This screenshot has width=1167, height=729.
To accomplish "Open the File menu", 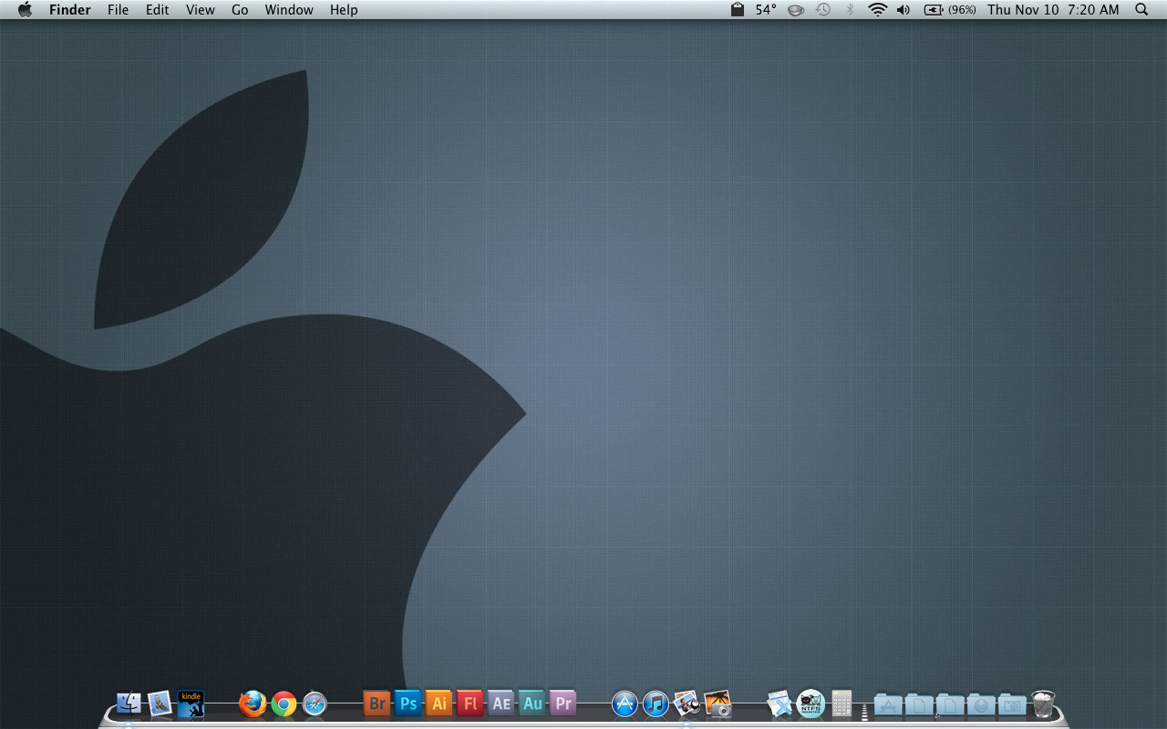I will [x=118, y=10].
